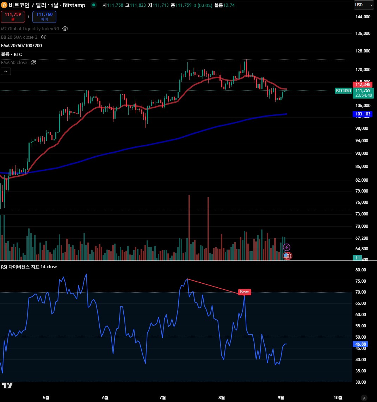Toggle auto scale 'A' button
The image size is (377, 402).
coord(364,398)
